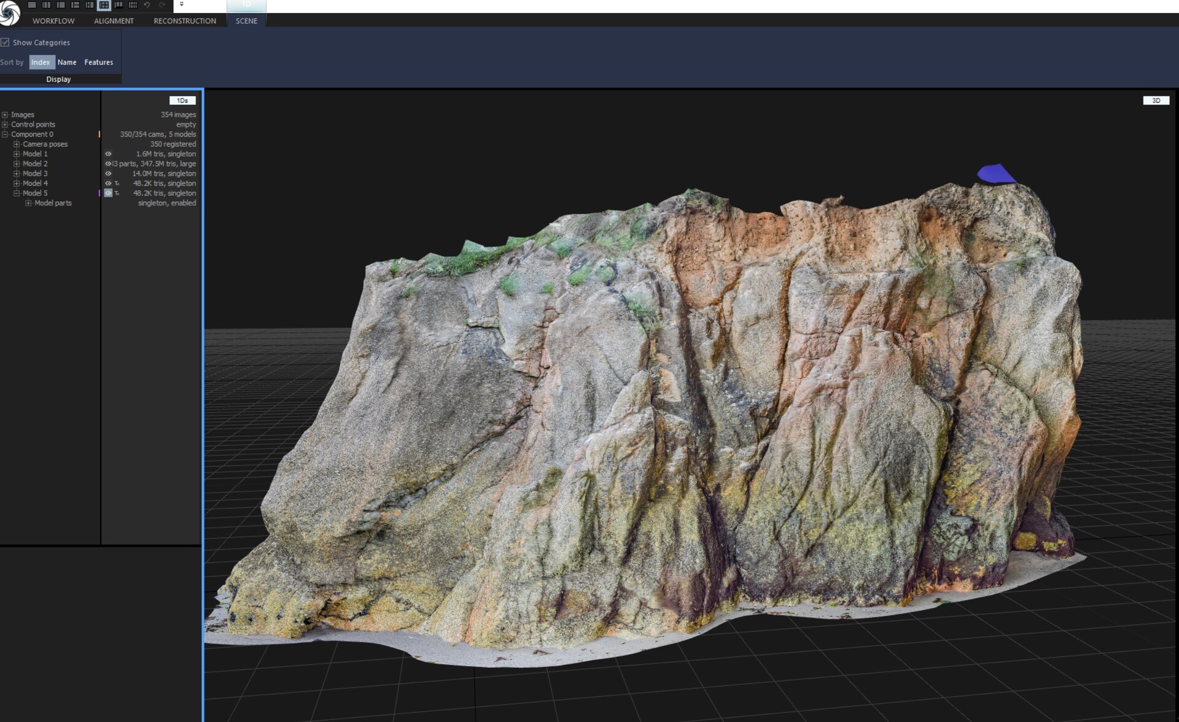This screenshot has width=1179, height=722.
Task: Open the RealityCapture application logo menu
Action: click(x=9, y=13)
